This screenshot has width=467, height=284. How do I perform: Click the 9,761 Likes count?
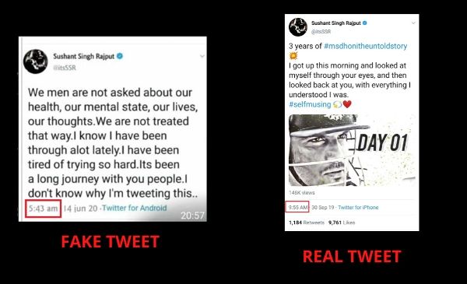[342, 223]
